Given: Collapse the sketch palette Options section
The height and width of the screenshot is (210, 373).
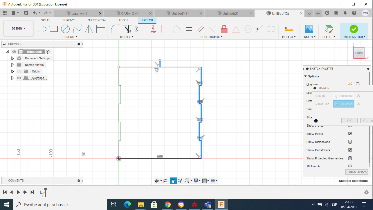Looking at the screenshot, I should (306, 76).
